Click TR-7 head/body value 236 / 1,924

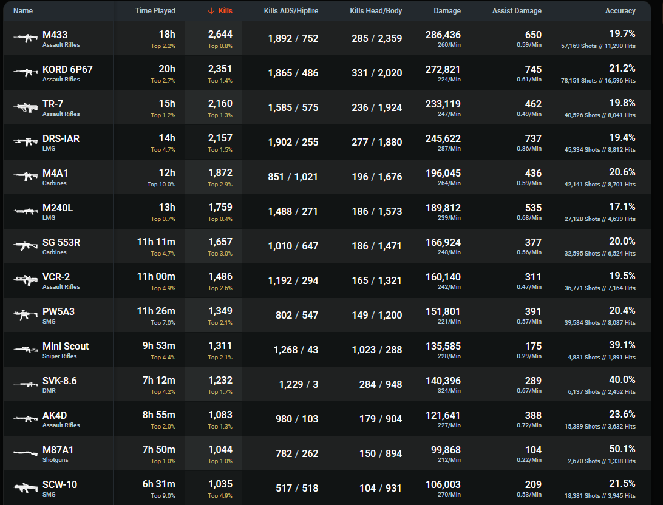(377, 108)
